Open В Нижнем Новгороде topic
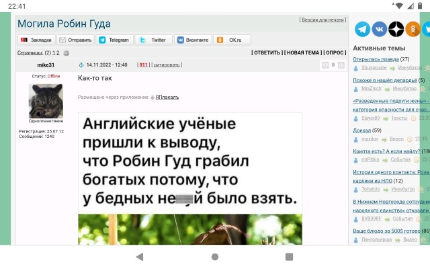 click(x=391, y=206)
